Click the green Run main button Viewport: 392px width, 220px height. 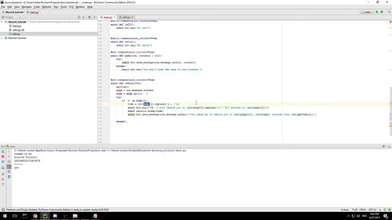click(x=377, y=12)
